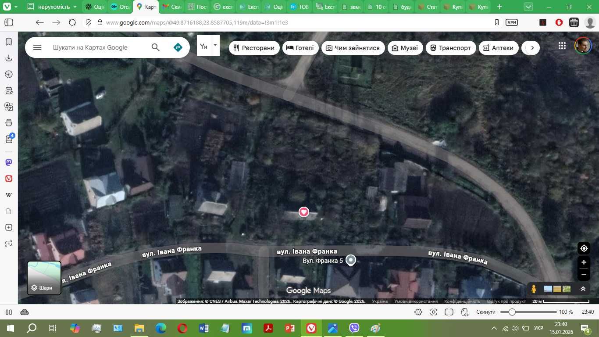Expand the imagery strip with double chevron
599x337 pixels.
click(583, 289)
